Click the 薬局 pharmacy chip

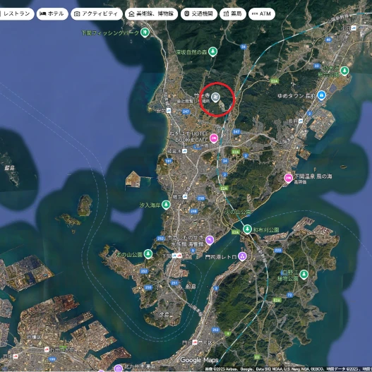click(x=233, y=13)
